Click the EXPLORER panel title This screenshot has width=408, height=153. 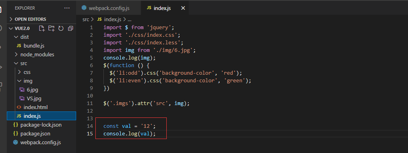[x=25, y=8]
